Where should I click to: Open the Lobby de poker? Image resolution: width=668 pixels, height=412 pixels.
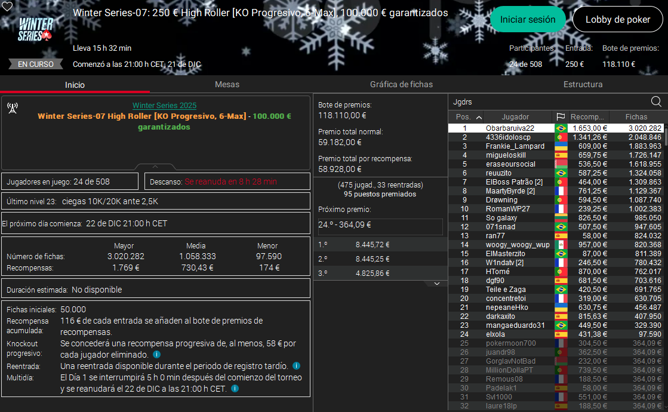tap(618, 20)
